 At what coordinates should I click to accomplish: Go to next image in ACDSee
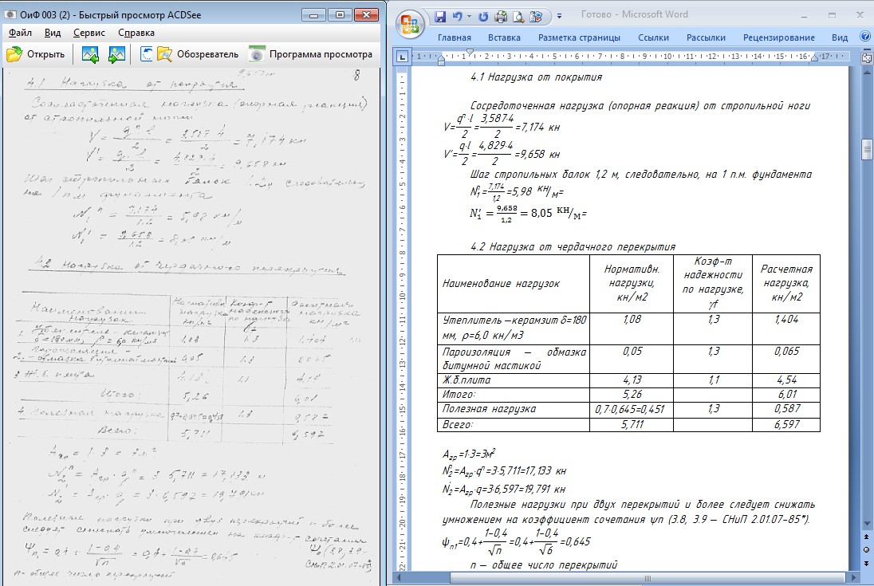tap(117, 54)
